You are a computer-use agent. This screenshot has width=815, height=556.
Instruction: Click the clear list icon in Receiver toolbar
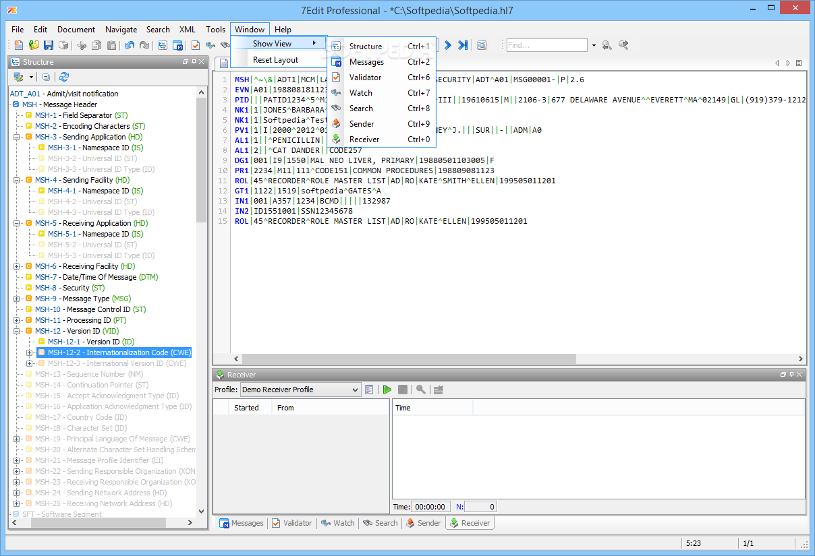coord(439,390)
